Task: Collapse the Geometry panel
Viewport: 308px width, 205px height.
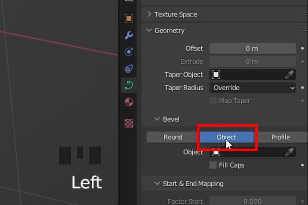Action: point(149,30)
